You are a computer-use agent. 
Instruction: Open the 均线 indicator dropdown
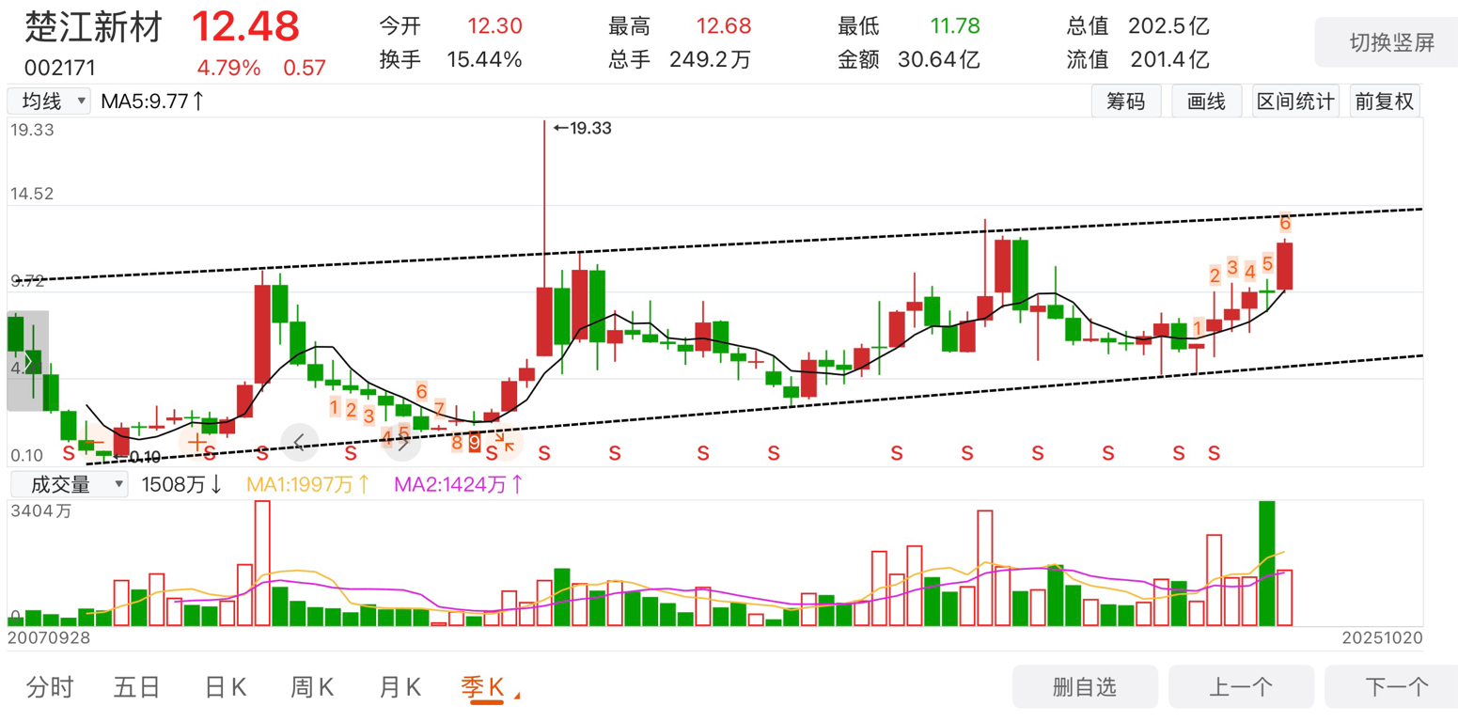pos(49,101)
